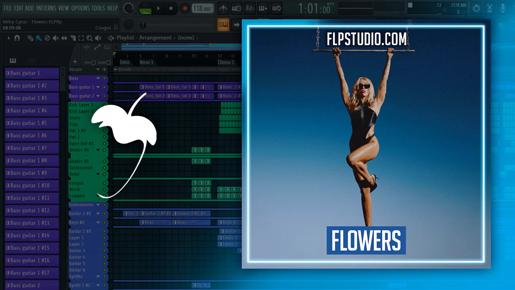
Task: Jump to the Chorus 1 timeline marker
Action: [225, 62]
